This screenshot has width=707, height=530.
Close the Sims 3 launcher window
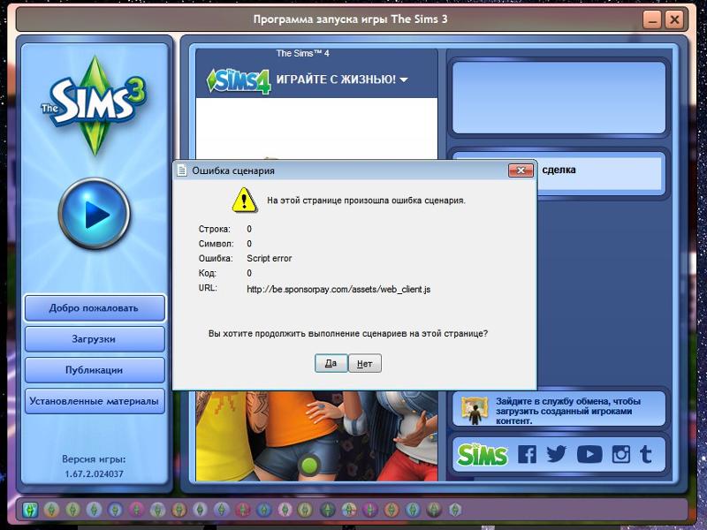pyautogui.click(x=674, y=19)
